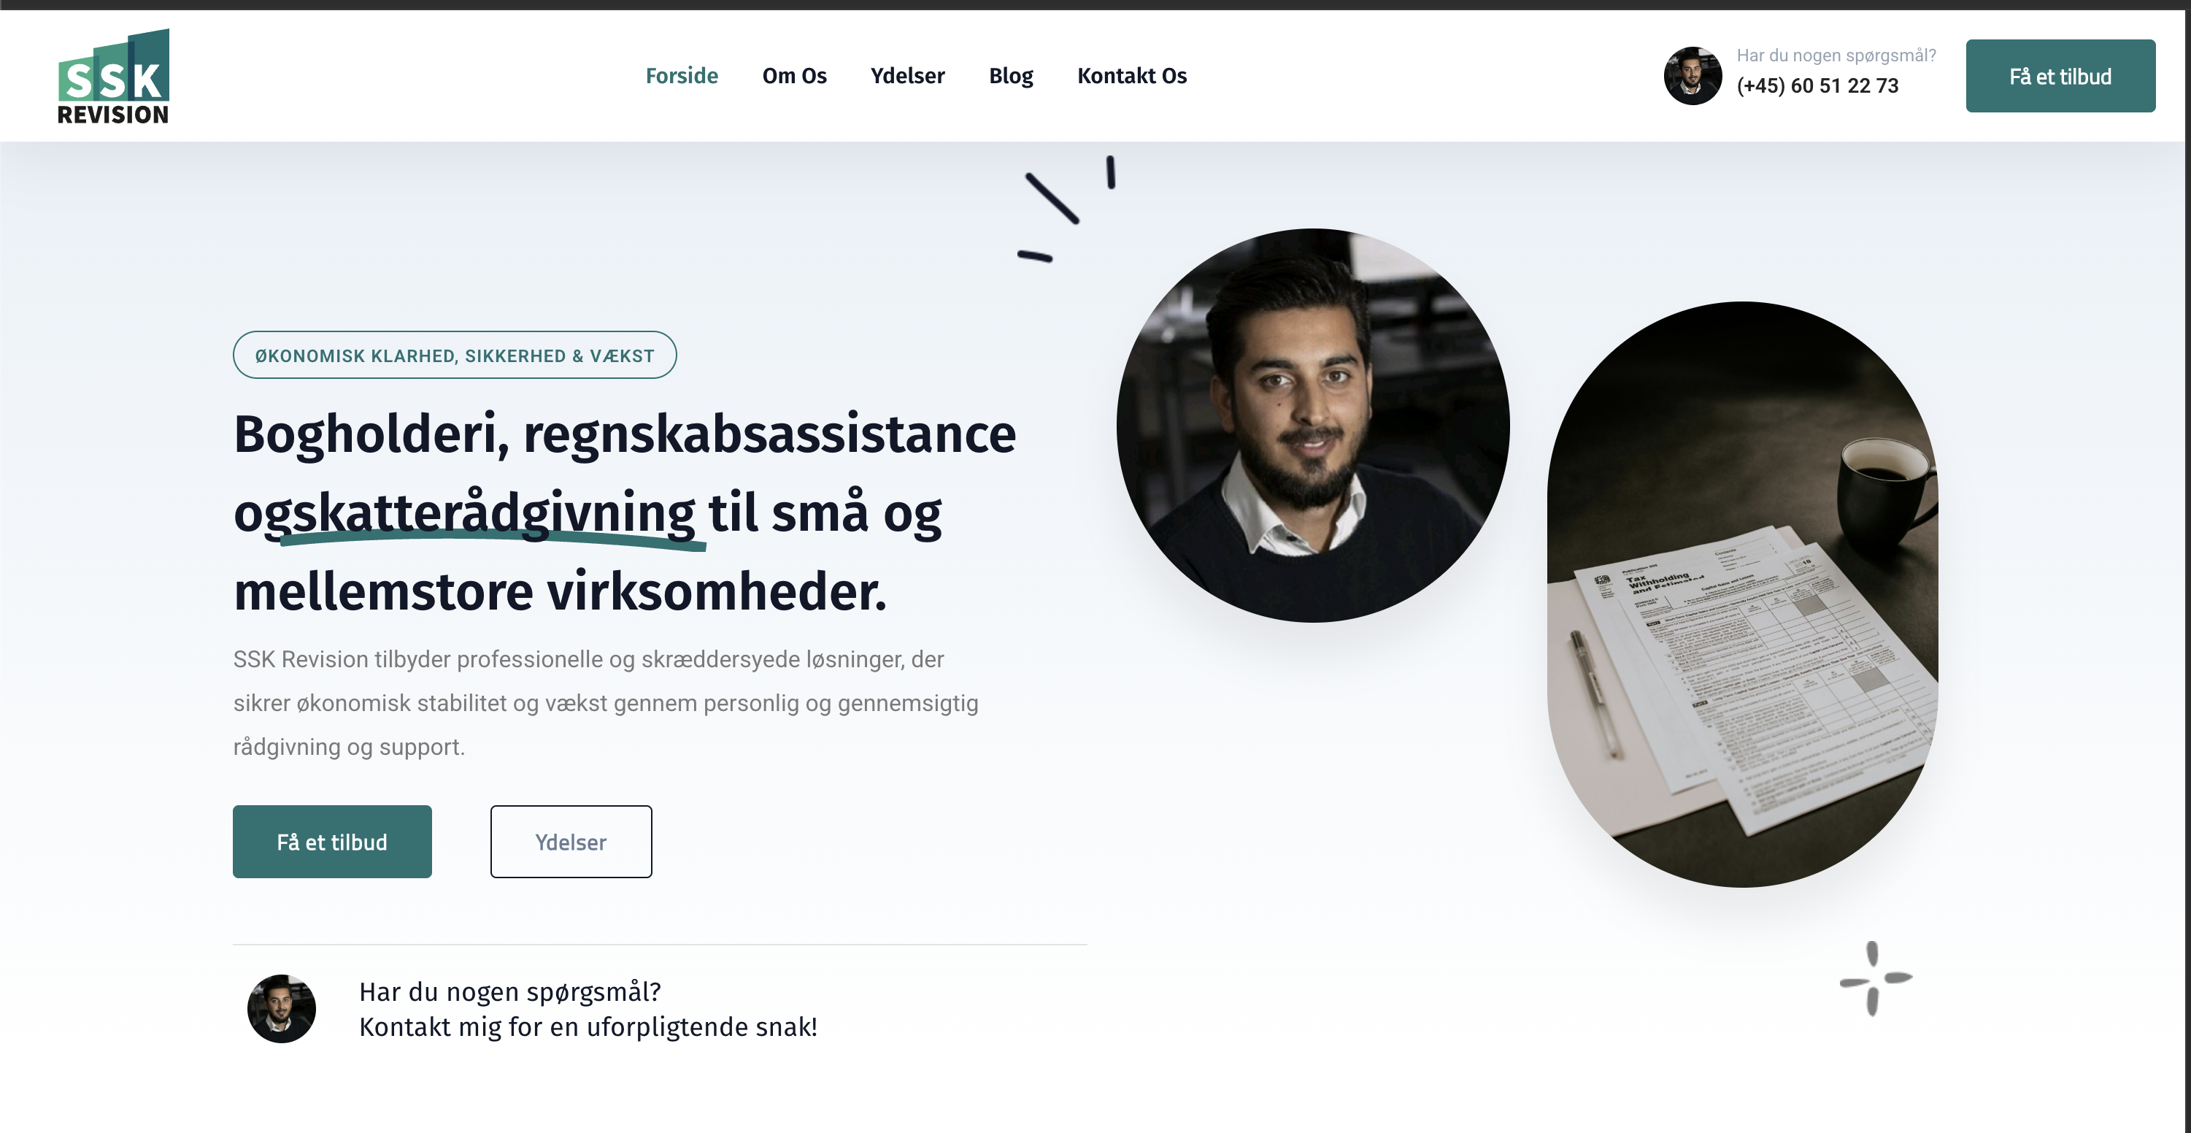Click the Økonomisk klarhed, sikkerhed & vækst badge

coord(454,355)
